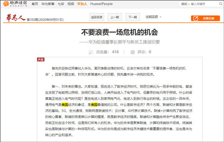224x142 pixels.
Task: Open the HuaweiPeople nav item
Action: click(x=102, y=4)
